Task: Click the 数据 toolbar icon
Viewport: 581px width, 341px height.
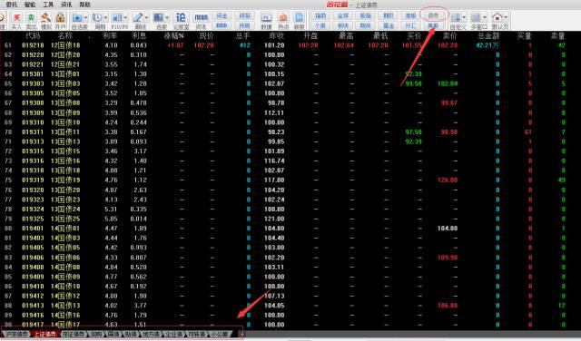Action: point(266,18)
